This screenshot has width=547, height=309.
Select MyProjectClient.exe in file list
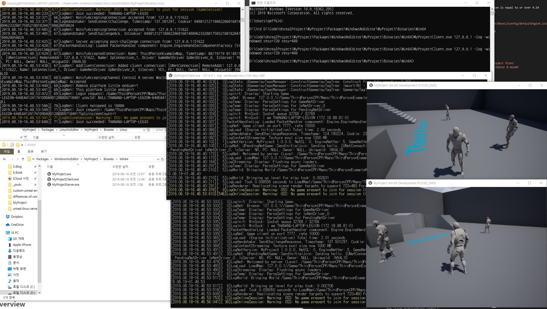pyautogui.click(x=65, y=179)
